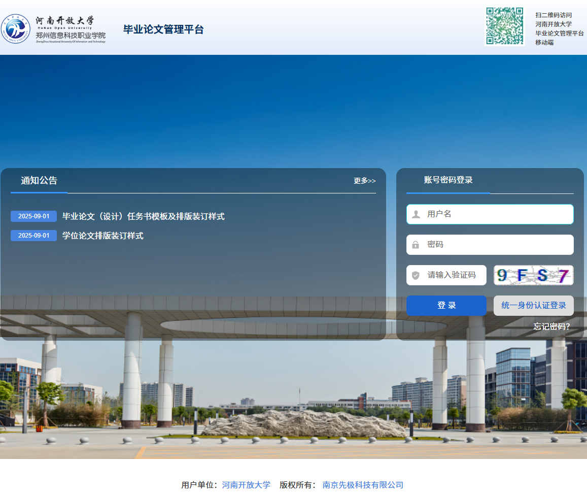Click the 郑州信息科技职业学院 logo text
587x493 pixels.
[x=71, y=35]
